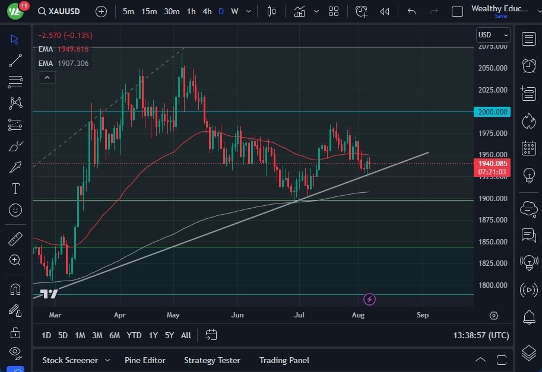This screenshot has width=542, height=372.
Task: Pick the ruler measure tool
Action: [15, 239]
